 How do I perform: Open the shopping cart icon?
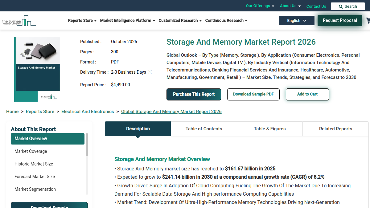pos(368,21)
